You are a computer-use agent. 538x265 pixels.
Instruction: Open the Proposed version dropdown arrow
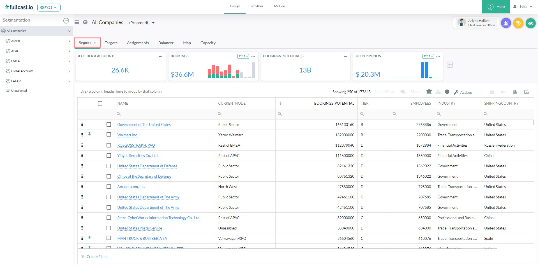point(153,23)
